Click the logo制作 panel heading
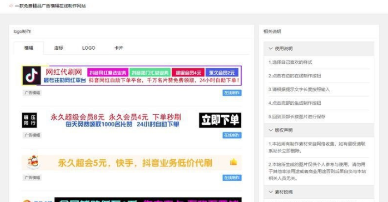388x202 pixels. (22, 32)
